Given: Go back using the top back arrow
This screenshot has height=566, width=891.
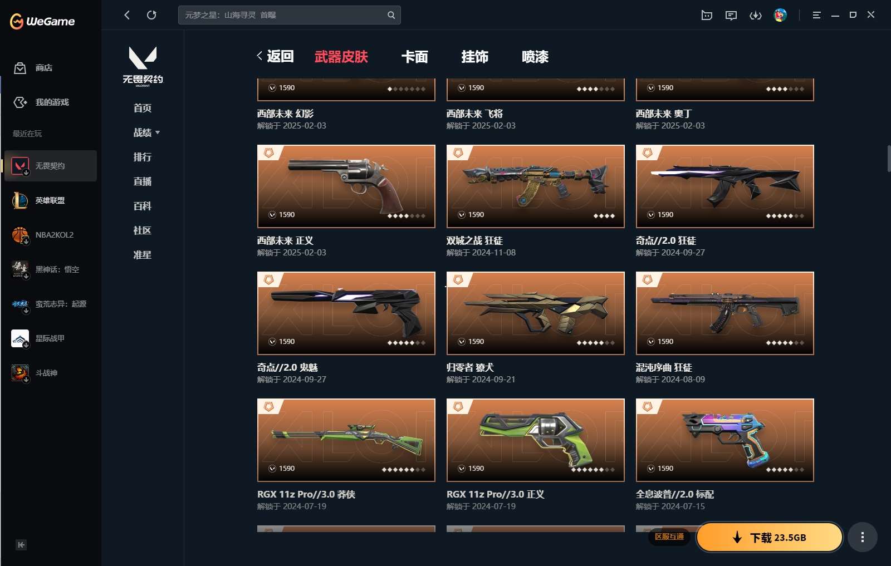Looking at the screenshot, I should point(127,15).
